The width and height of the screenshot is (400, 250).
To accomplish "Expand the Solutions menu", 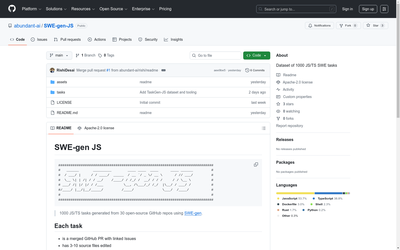I will tap(56, 9).
